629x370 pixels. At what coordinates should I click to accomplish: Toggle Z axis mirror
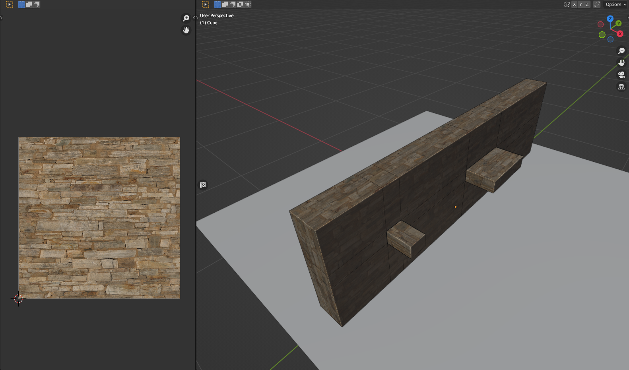tap(587, 4)
